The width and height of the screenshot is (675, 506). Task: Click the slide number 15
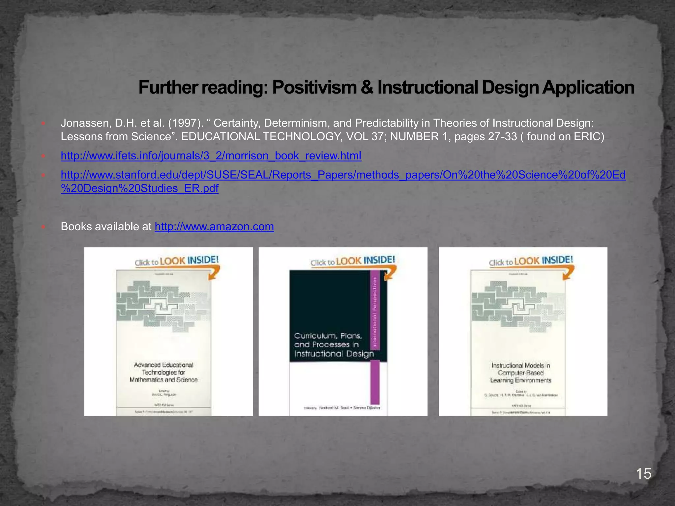(643, 474)
